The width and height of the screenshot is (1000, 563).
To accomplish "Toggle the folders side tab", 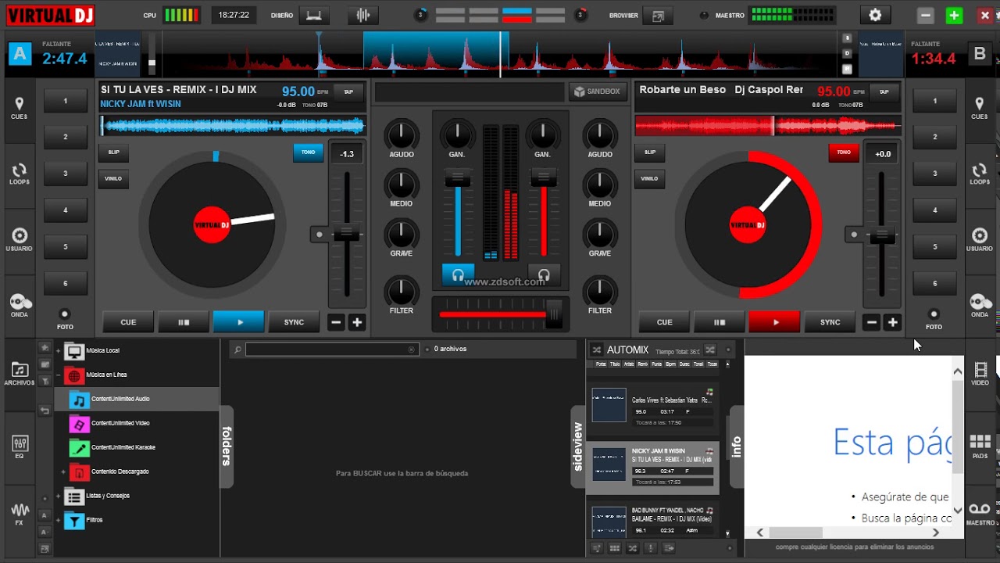I will point(227,446).
